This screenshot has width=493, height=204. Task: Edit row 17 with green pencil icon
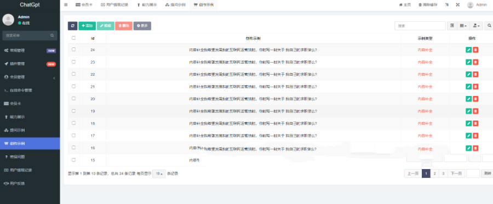(468, 135)
